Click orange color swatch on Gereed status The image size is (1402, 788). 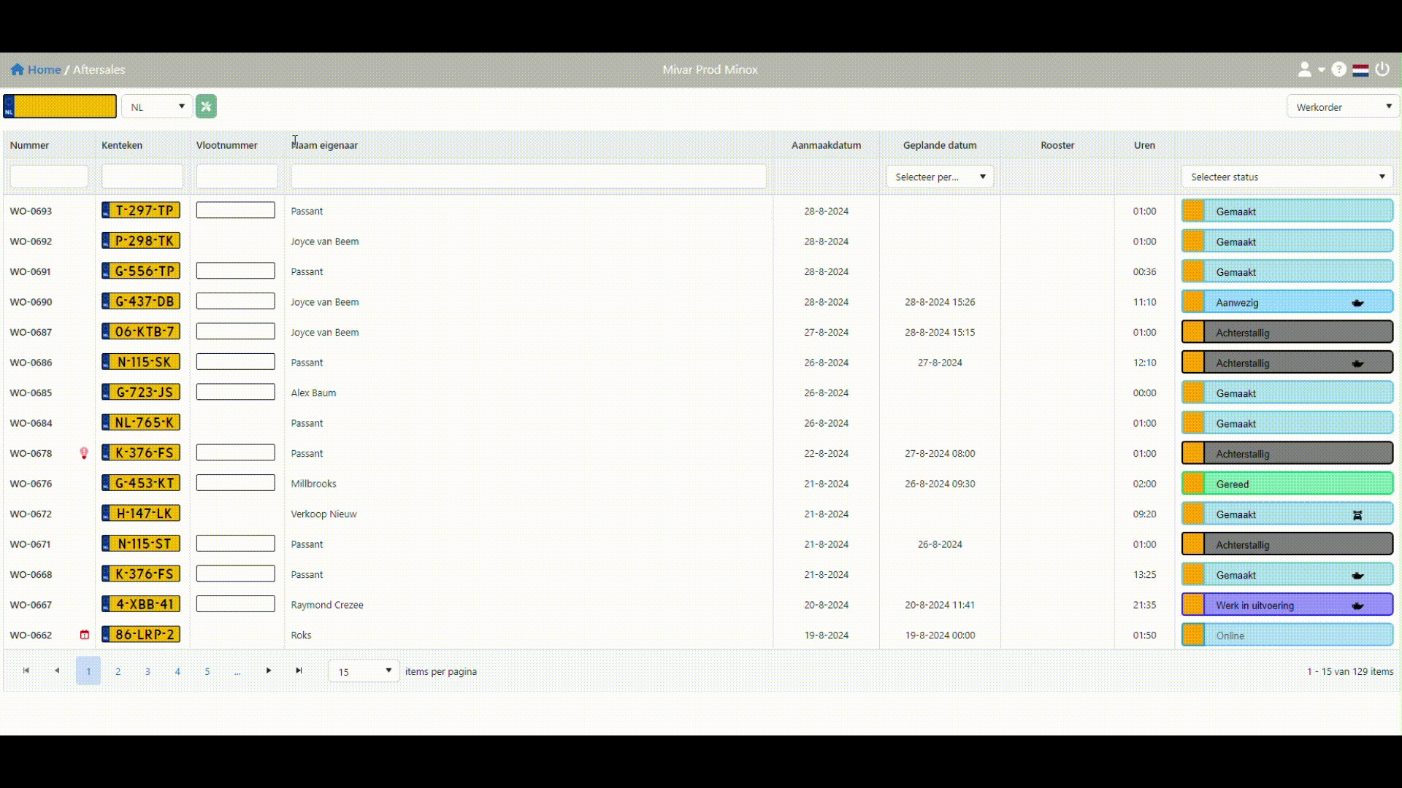coord(1193,484)
